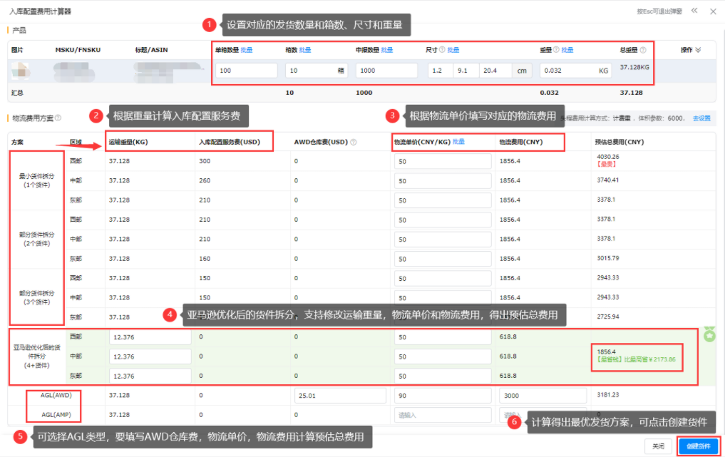725x457 pixels.
Task: Select the 部分货件拆分 (2个货件) plan cell
Action: [x=36, y=239]
